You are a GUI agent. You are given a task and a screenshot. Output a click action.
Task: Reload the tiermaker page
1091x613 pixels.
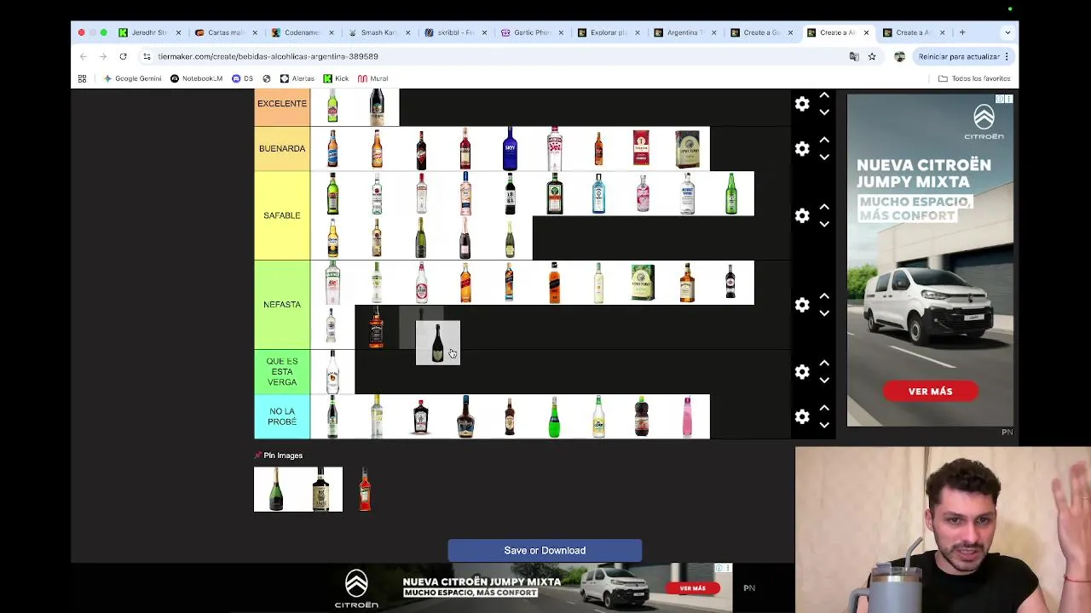[123, 56]
